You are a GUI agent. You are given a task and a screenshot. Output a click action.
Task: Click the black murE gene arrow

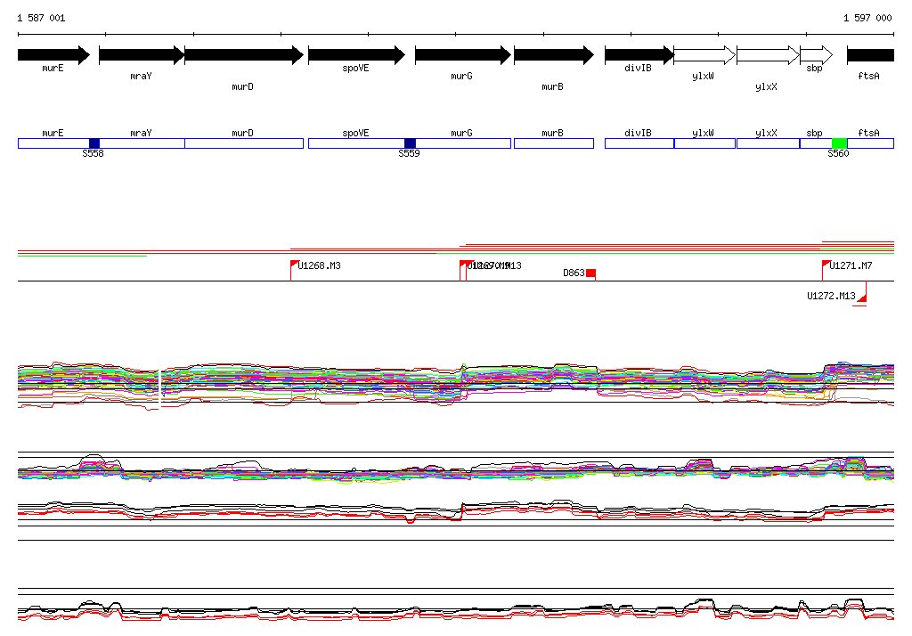[x=53, y=55]
